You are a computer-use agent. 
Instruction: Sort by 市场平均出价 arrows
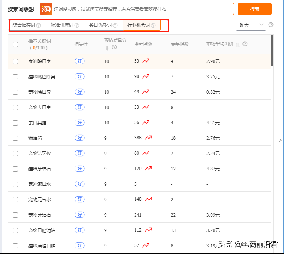pyautogui.click(x=238, y=45)
